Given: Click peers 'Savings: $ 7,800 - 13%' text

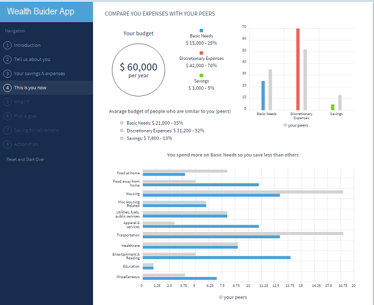Looking at the screenshot, I should (149, 138).
